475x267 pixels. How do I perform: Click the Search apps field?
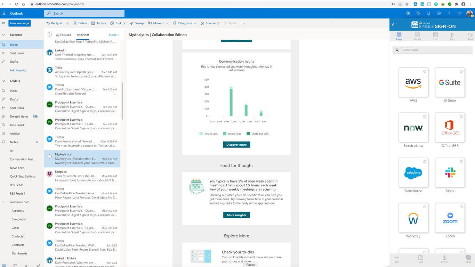(432, 50)
